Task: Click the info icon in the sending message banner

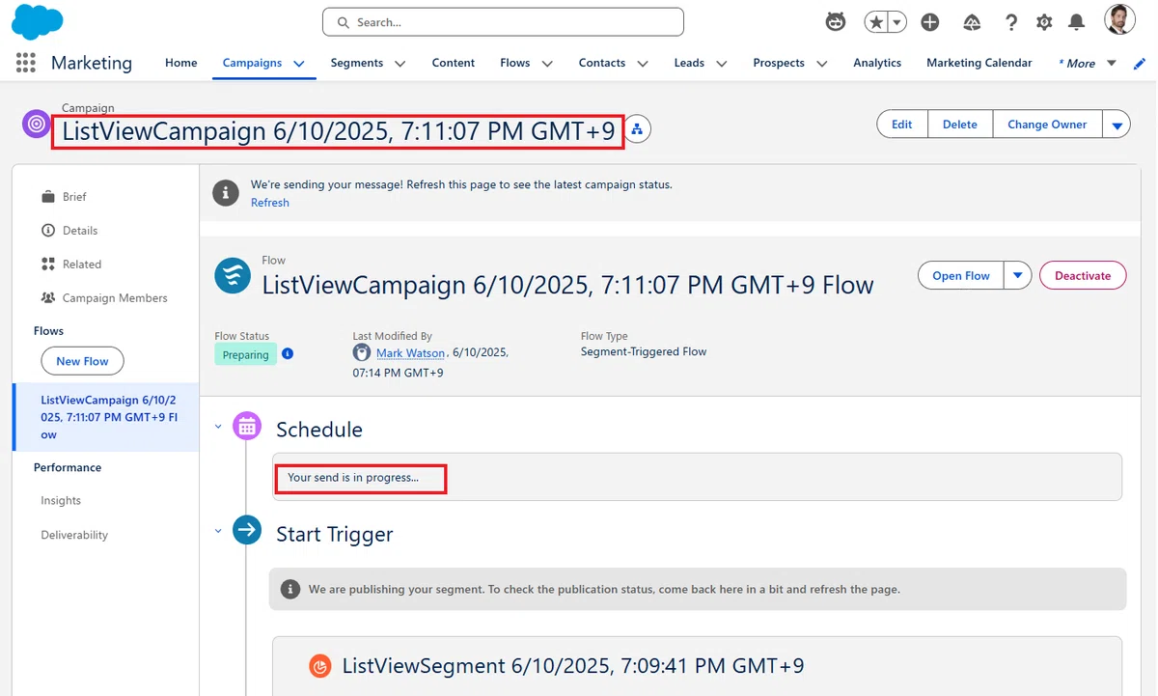Action: coord(226,191)
